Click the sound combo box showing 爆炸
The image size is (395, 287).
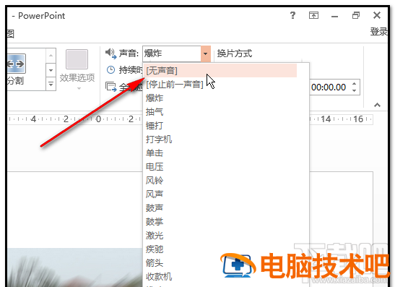tap(172, 53)
